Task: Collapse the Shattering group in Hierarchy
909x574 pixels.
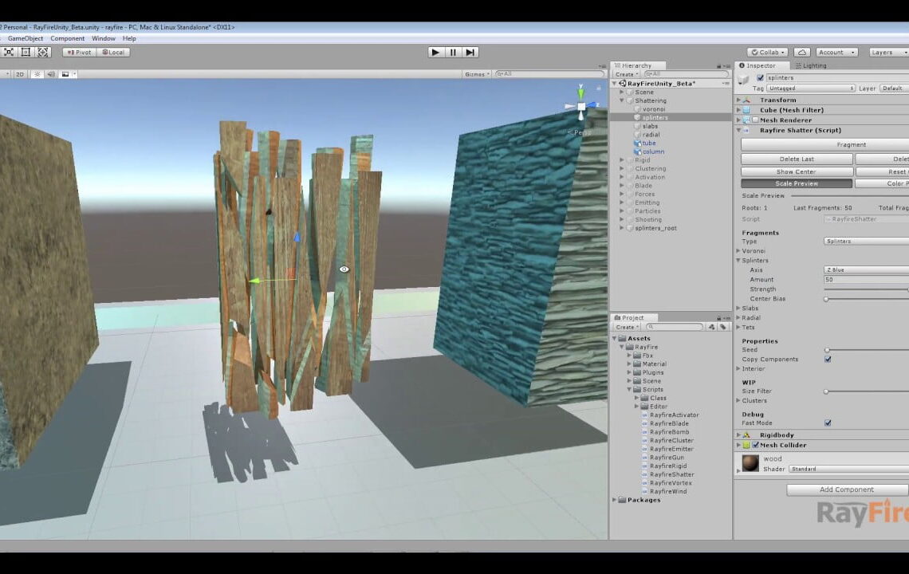Action: tap(623, 100)
